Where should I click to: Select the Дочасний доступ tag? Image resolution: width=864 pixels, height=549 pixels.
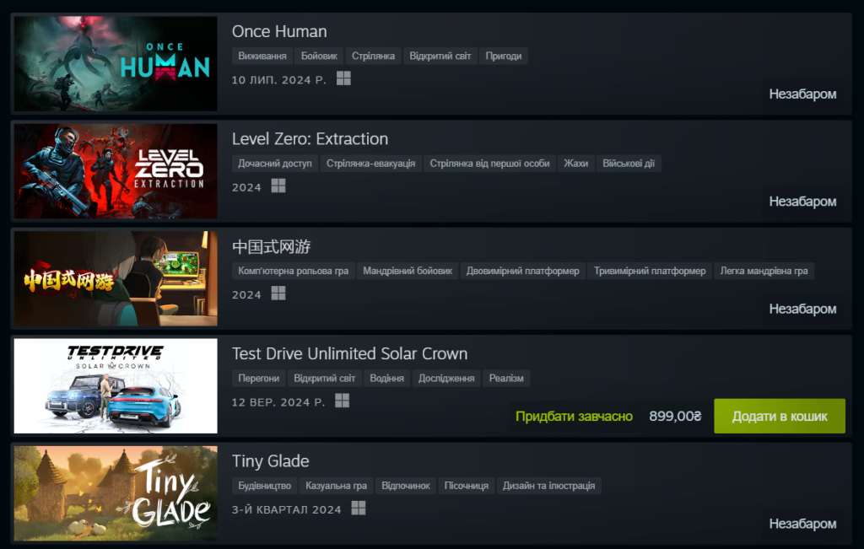tap(275, 164)
